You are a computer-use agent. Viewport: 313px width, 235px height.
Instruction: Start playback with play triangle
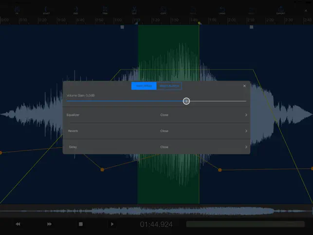click(x=112, y=224)
